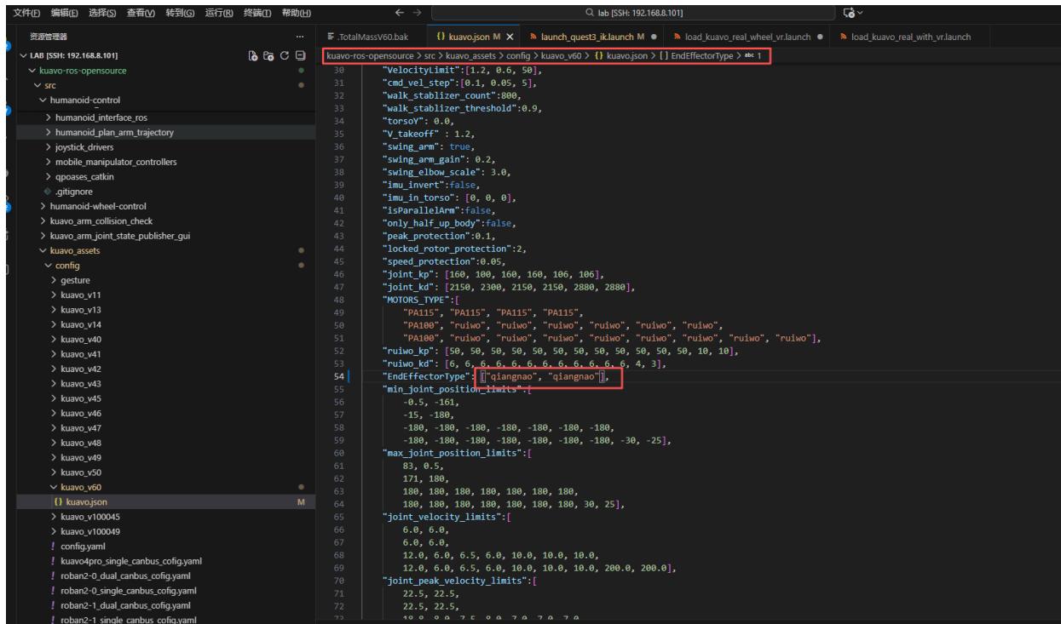Viewport: 1061px width, 624px height.
Task: Click the forward navigation arrow in title bar
Action: (x=417, y=12)
